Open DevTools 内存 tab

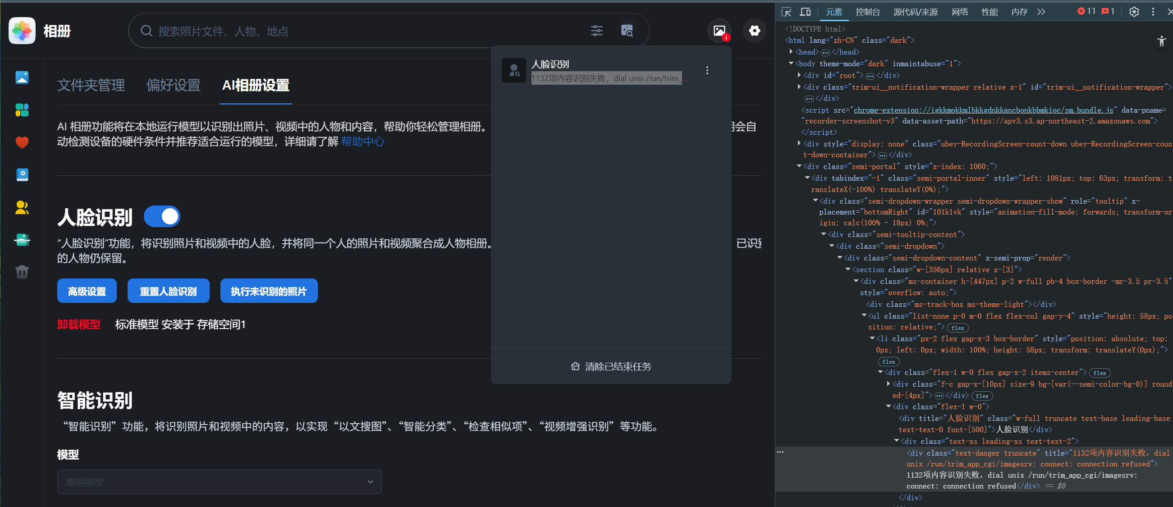click(x=1020, y=12)
